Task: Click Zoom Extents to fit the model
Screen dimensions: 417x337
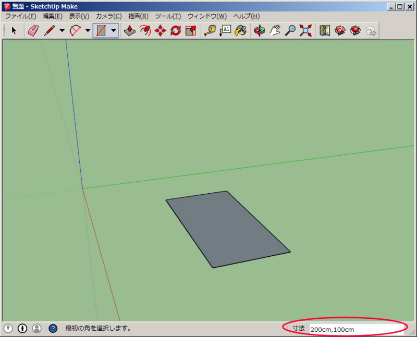Action: coord(305,31)
